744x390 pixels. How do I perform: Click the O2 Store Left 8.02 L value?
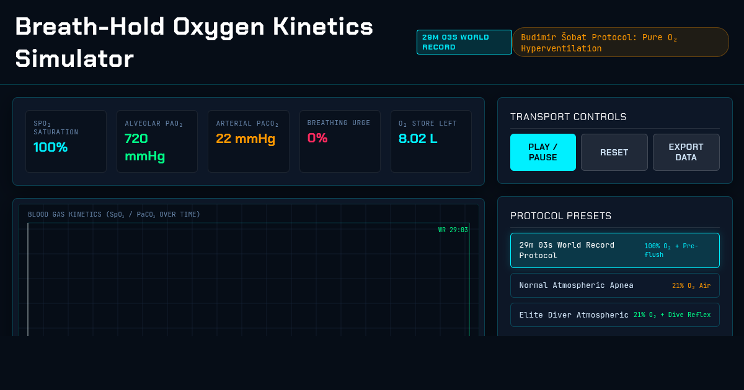418,139
